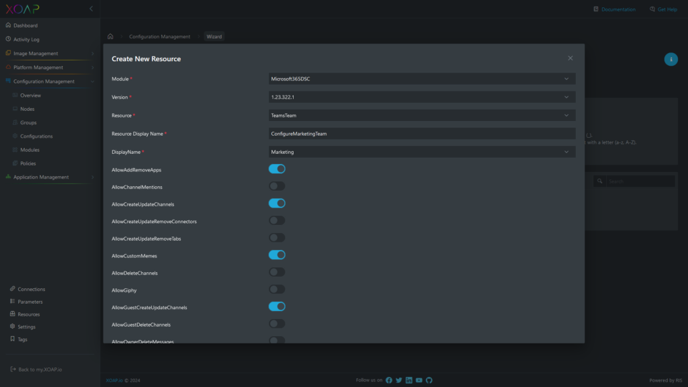
Task: Open the Module dropdown
Action: [422, 79]
